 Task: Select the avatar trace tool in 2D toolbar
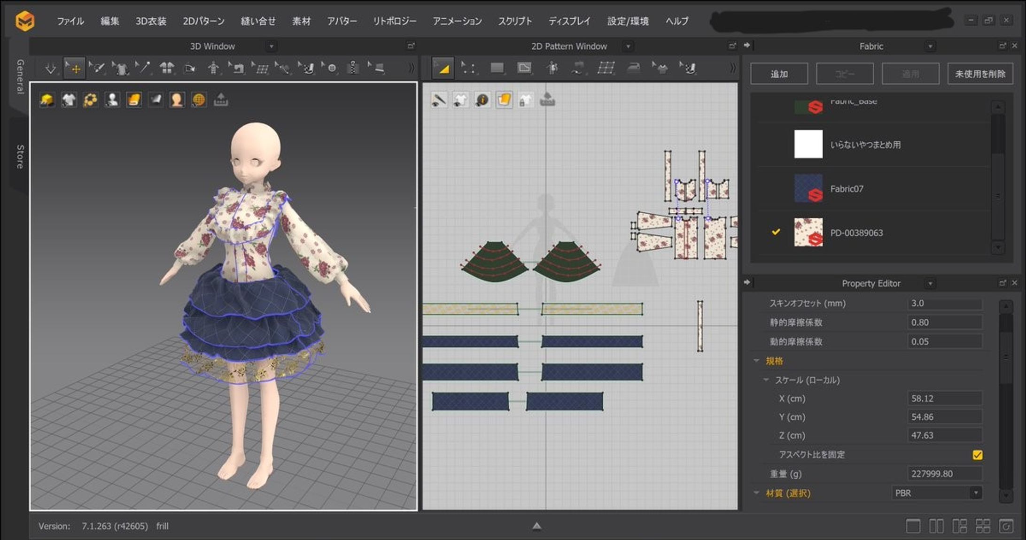553,69
